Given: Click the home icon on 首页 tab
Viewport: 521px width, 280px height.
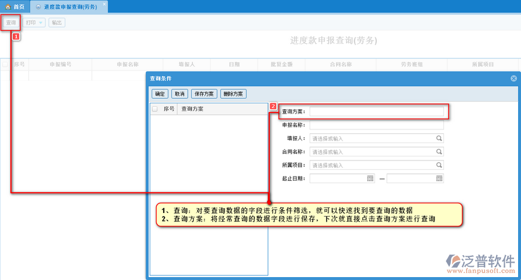Looking at the screenshot, I should tap(8, 8).
